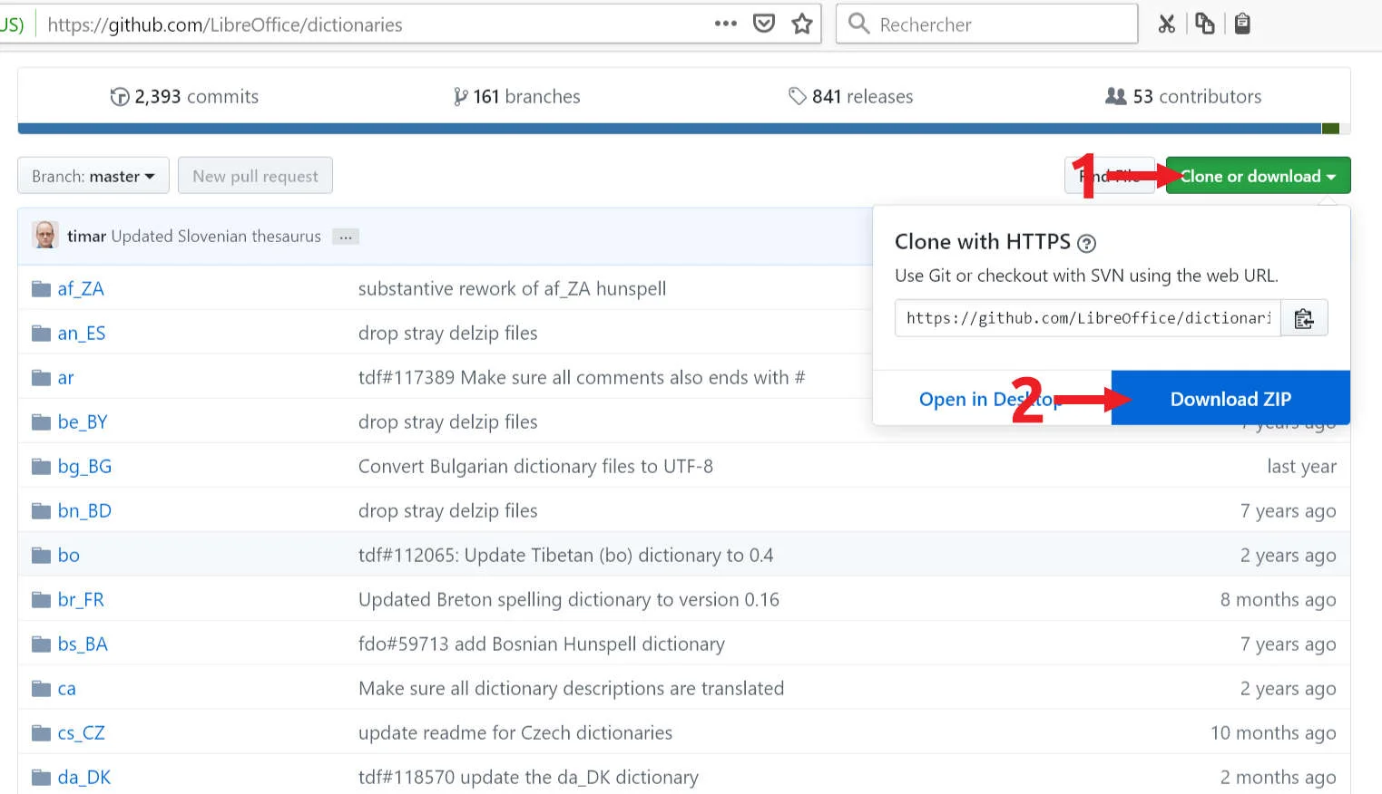Copy clone URL with the clipboard icon
The image size is (1382, 794).
click(x=1304, y=318)
